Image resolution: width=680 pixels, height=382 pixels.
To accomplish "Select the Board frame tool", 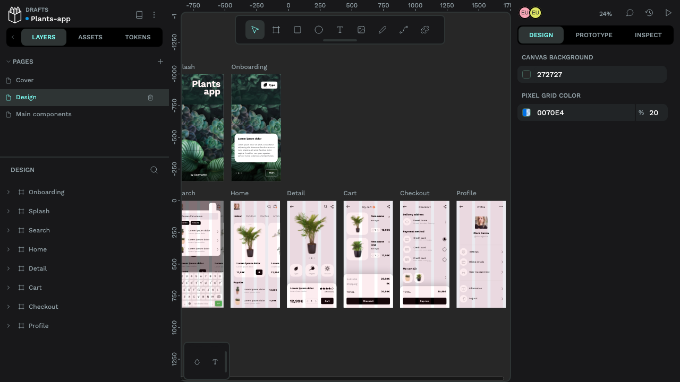I will 276,30.
